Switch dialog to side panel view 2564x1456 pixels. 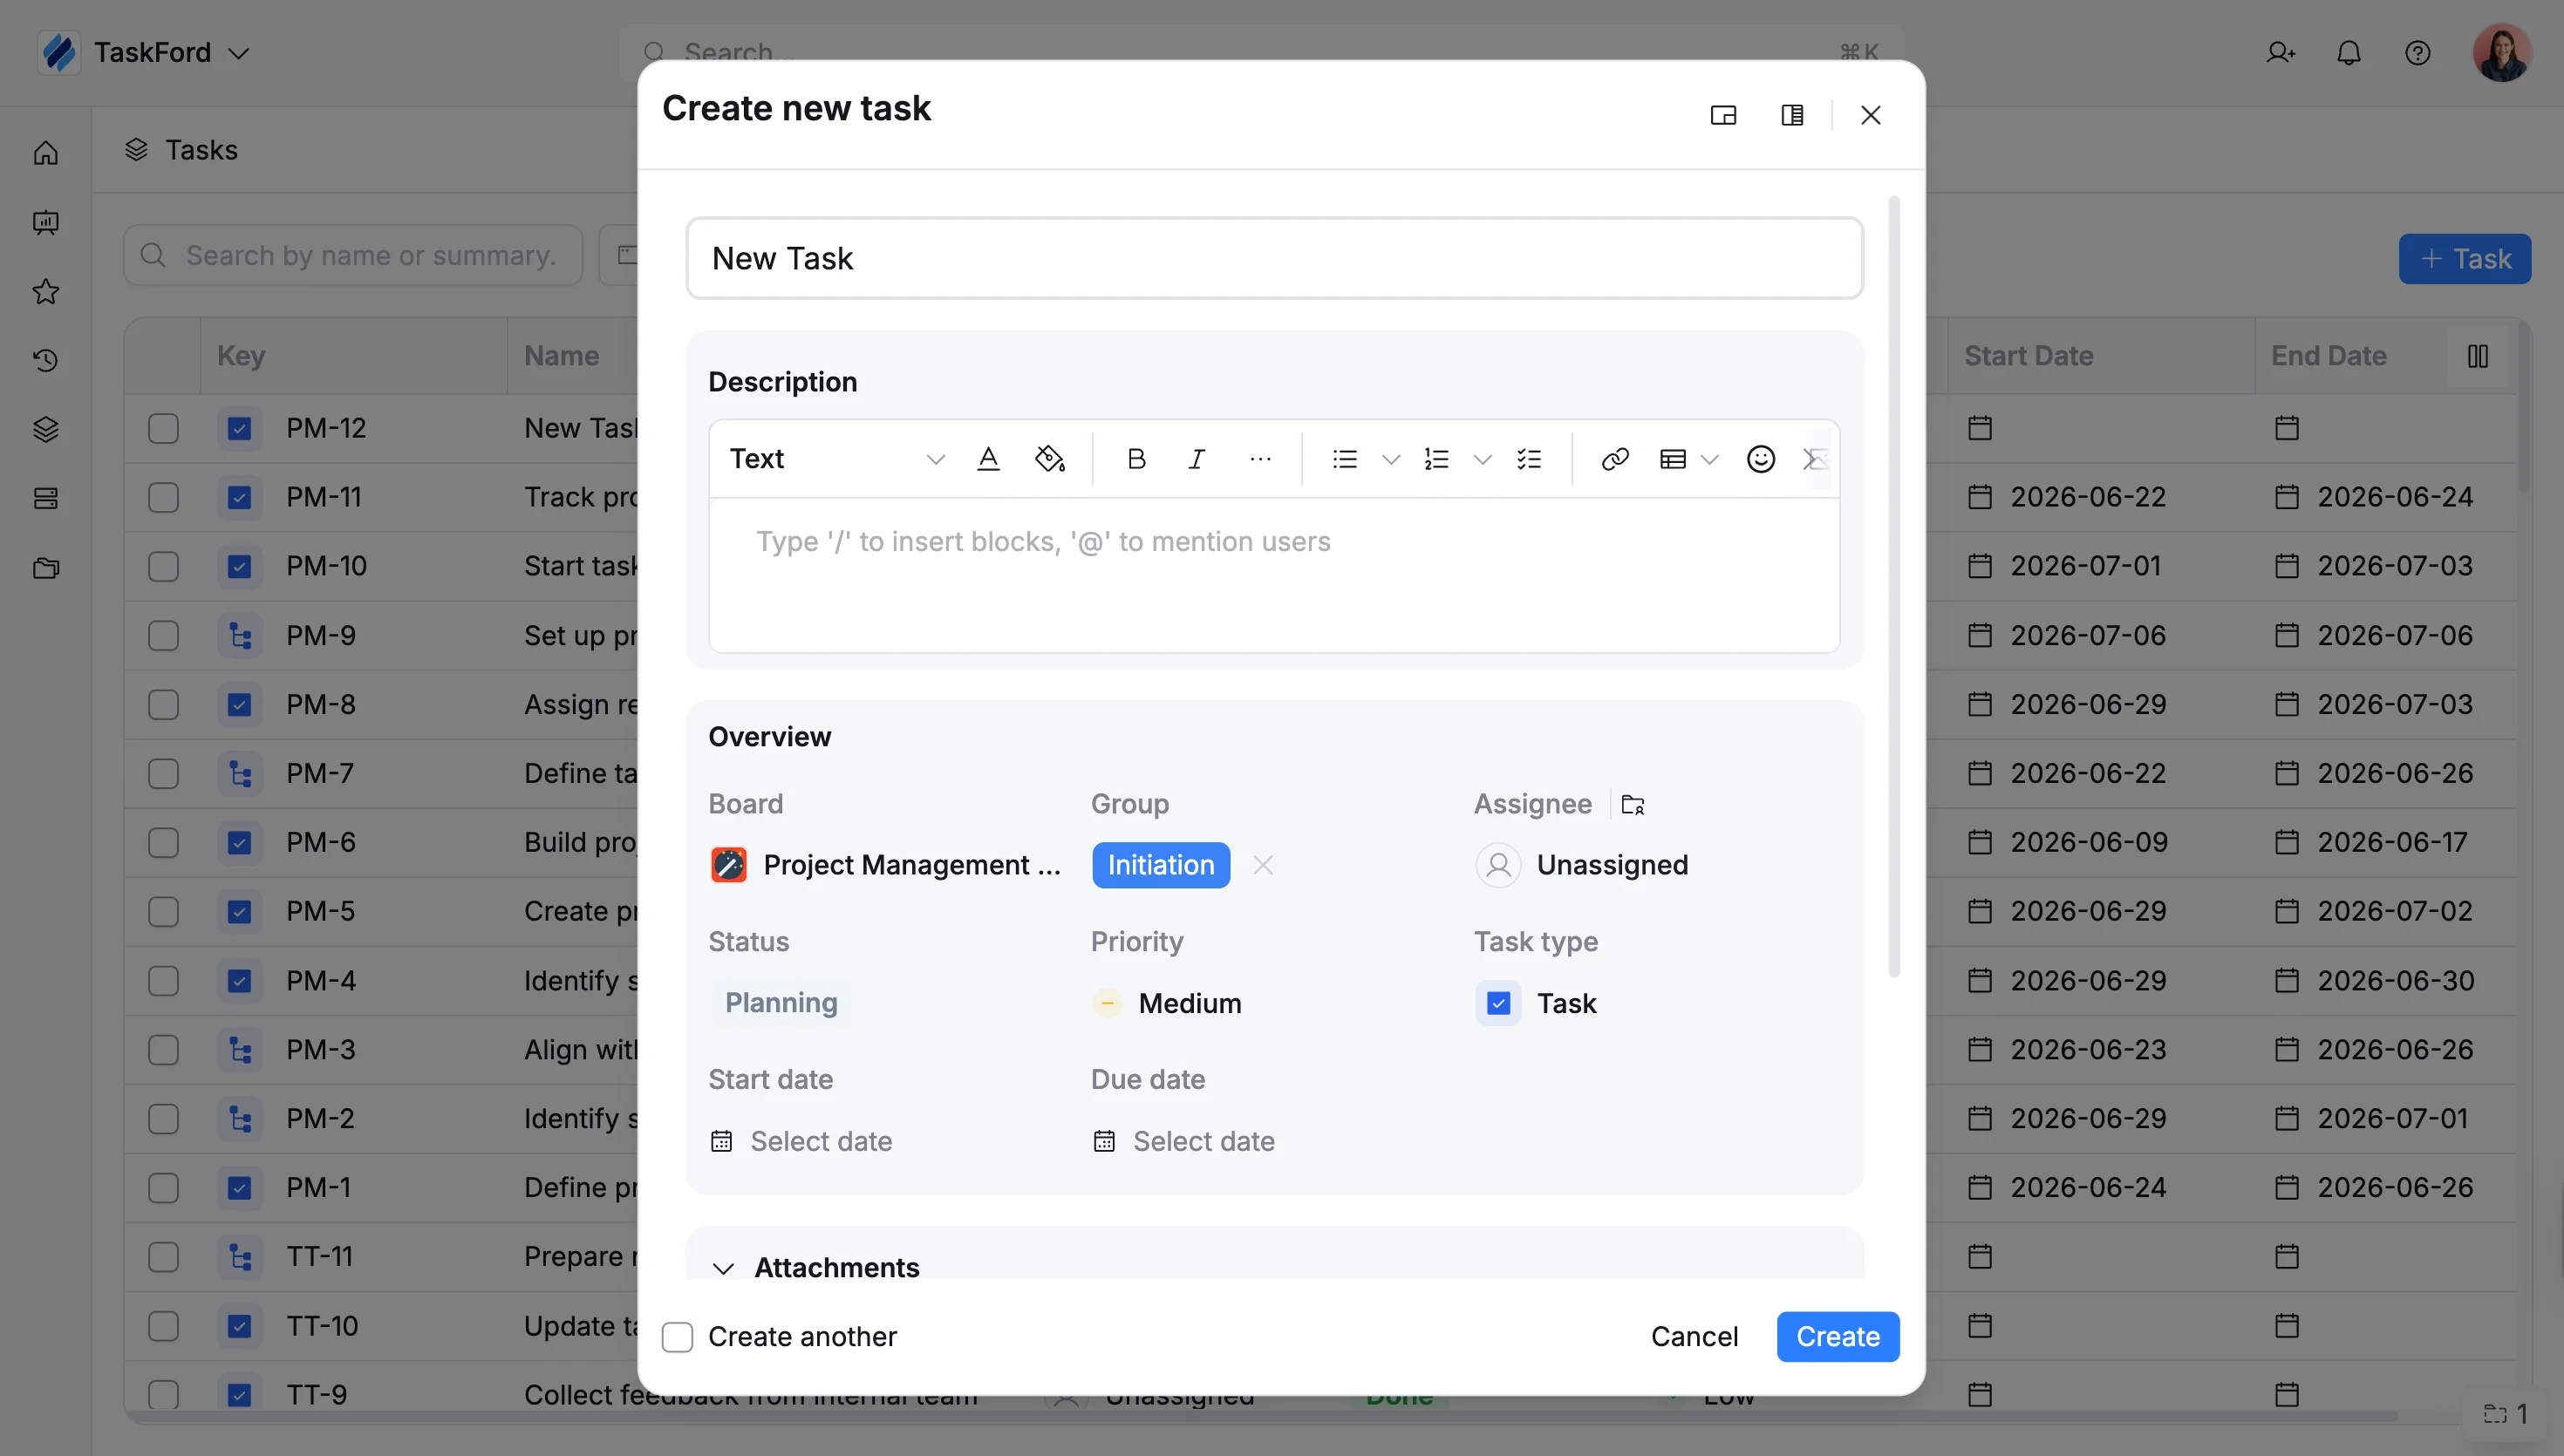[x=1792, y=115]
